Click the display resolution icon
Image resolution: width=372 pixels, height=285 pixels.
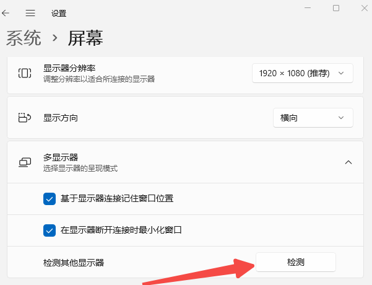click(25, 73)
